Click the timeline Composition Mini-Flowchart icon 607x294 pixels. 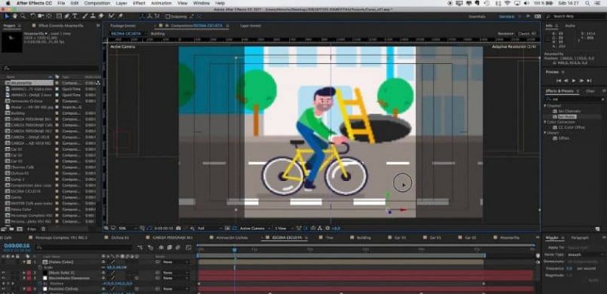click(x=140, y=248)
